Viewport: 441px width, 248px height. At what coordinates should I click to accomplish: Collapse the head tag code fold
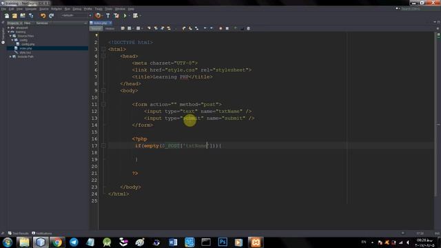click(x=103, y=56)
